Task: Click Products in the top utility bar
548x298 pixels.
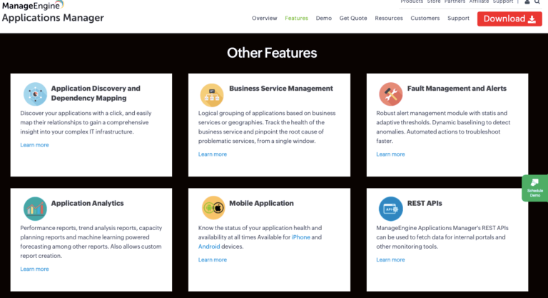Action: pyautogui.click(x=412, y=1)
